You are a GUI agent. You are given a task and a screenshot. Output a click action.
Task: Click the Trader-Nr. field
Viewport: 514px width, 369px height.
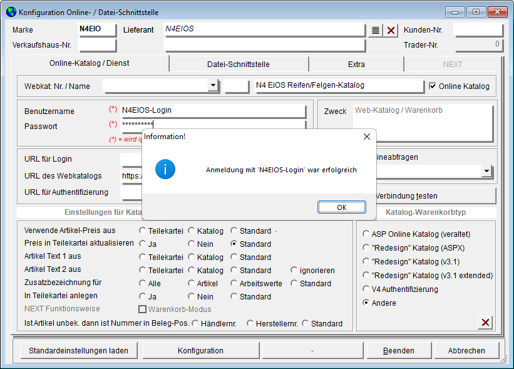(x=478, y=44)
